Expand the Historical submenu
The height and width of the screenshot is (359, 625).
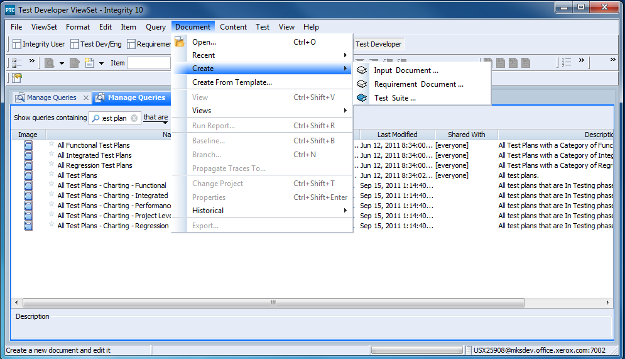tap(262, 210)
